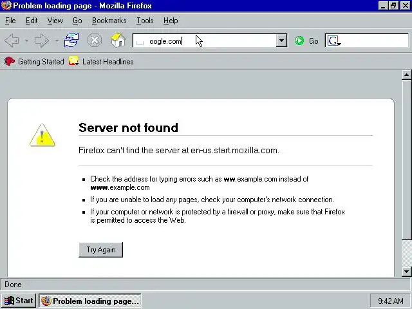Reload the current page

tap(71, 40)
